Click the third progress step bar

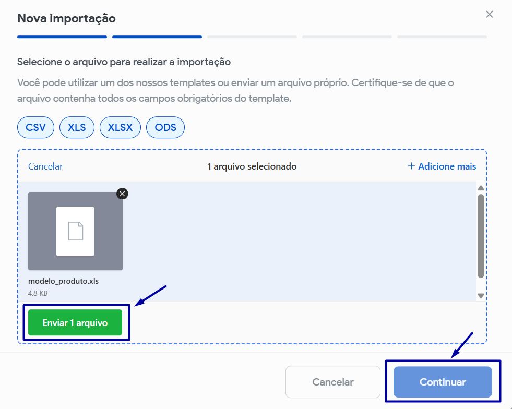pyautogui.click(x=252, y=37)
